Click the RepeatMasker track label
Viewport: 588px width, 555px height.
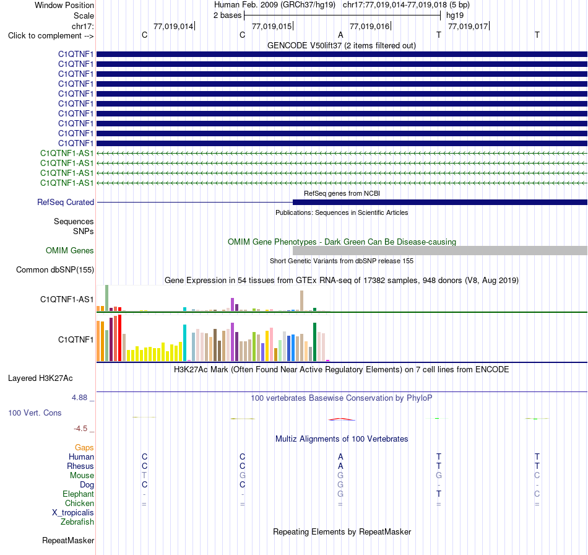tap(68, 540)
